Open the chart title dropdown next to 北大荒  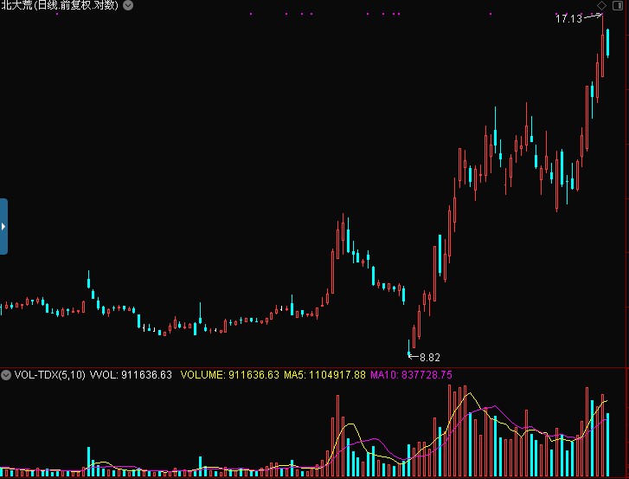pyautogui.click(x=128, y=5)
